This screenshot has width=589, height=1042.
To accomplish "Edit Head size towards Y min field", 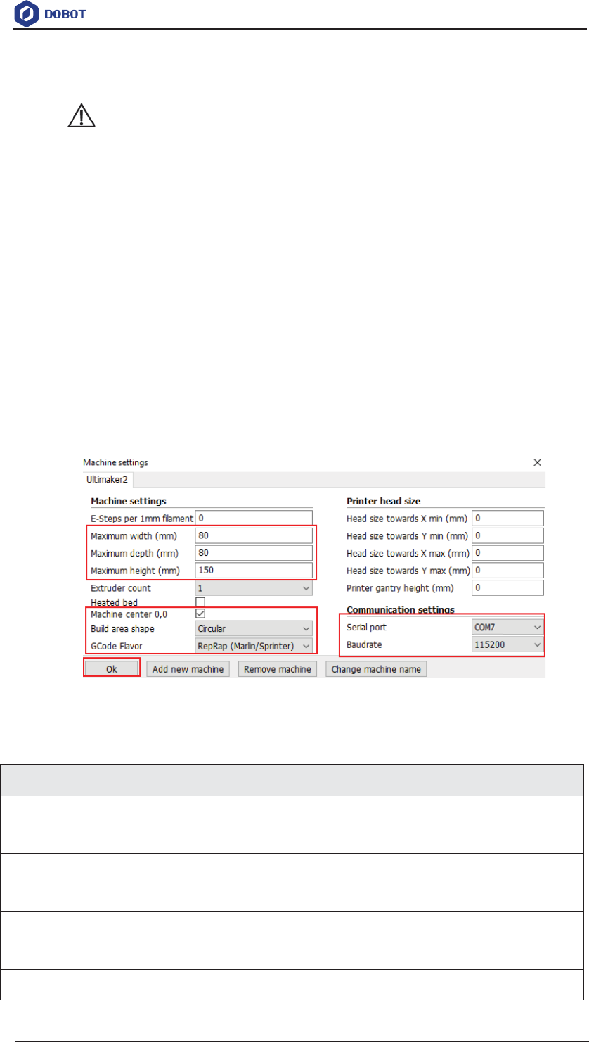I will point(508,535).
